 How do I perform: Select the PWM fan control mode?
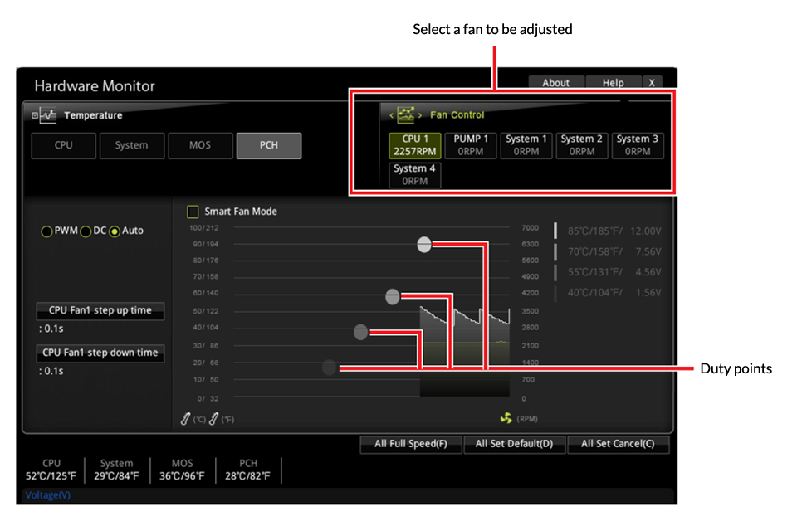tap(47, 231)
